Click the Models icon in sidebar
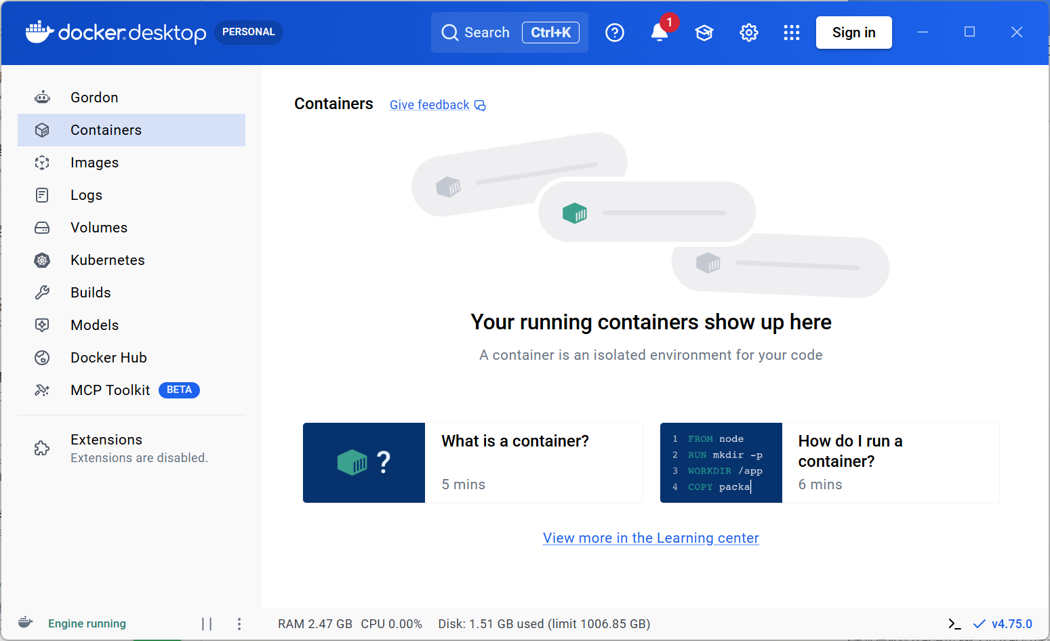 (42, 325)
